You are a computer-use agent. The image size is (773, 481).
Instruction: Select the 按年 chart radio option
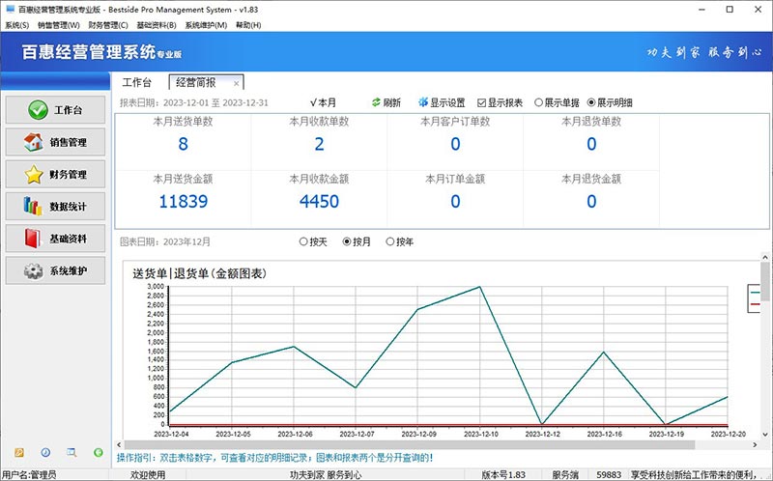point(390,241)
